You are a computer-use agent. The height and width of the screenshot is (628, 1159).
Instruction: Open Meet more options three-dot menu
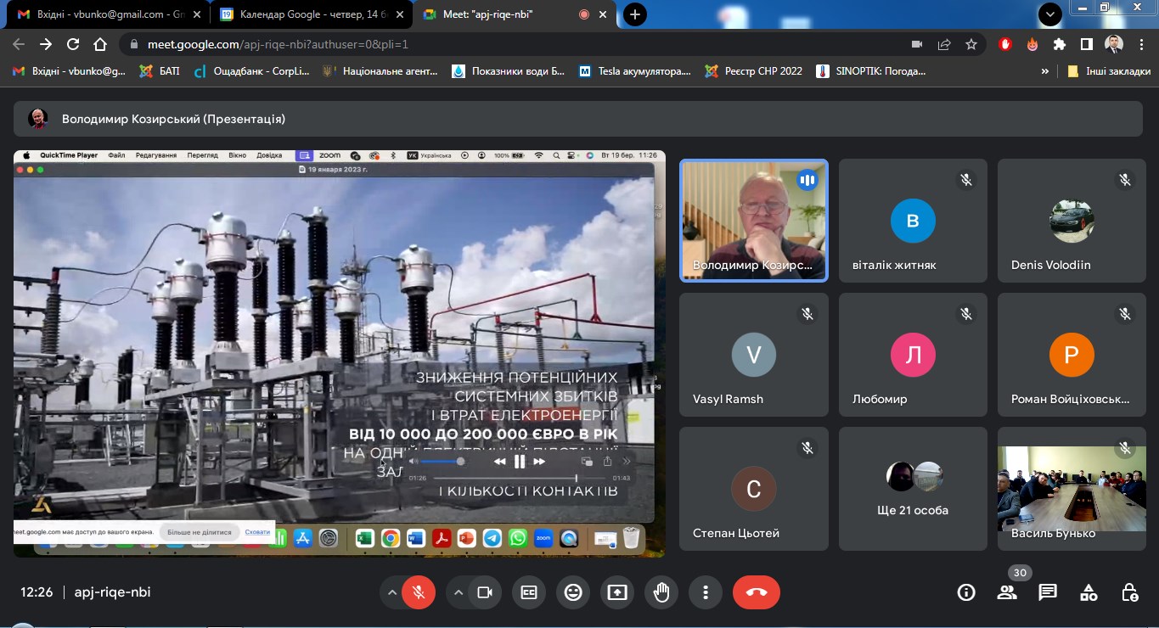(x=706, y=592)
